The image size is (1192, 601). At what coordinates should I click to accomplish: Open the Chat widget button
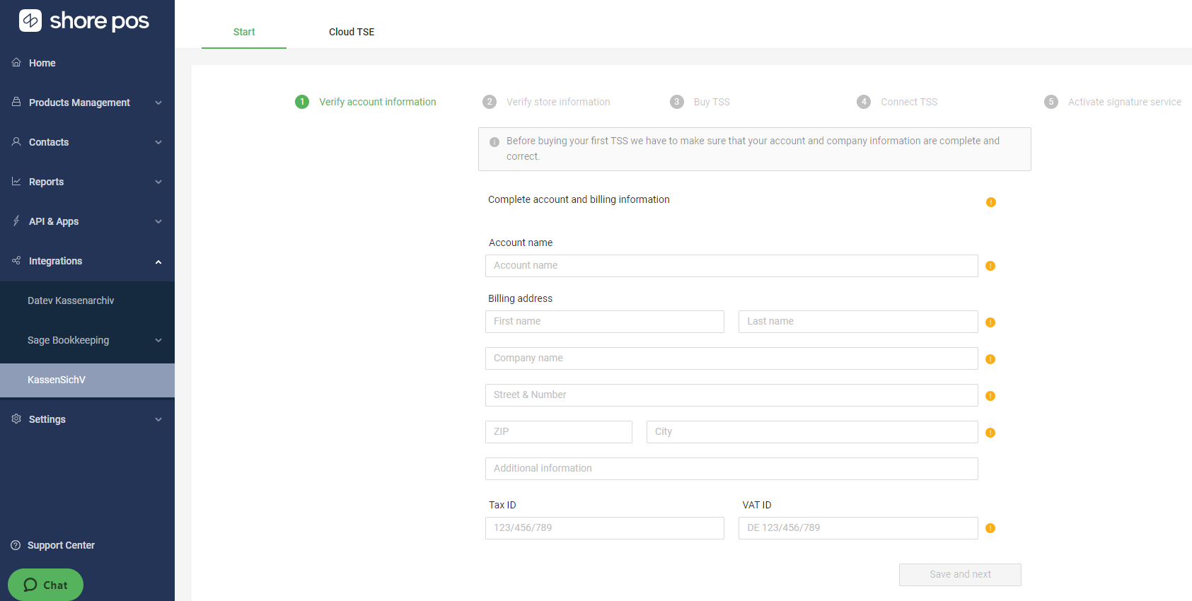pos(45,585)
